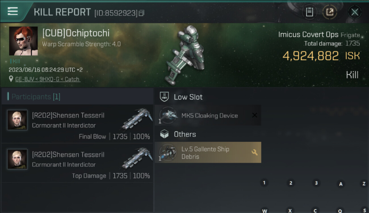369x213 pixels.
Task: Open the GE-8JV location link
Action: [x=48, y=79]
